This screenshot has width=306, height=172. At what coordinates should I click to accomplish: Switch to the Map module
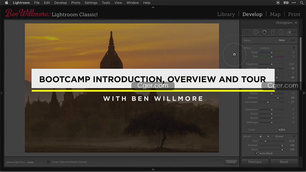[x=275, y=14]
